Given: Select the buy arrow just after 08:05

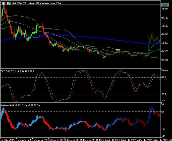Looking at the screenshot, I should [x=98, y=53].
